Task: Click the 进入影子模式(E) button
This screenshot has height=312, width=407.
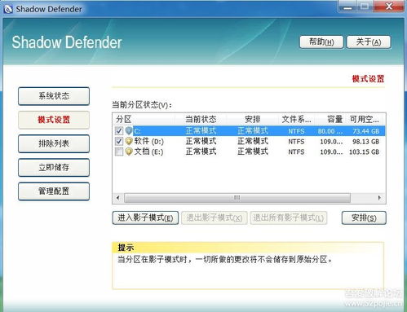Action: tap(145, 218)
